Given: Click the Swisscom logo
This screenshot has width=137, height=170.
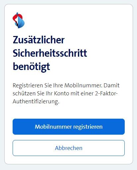Looking at the screenshot, I should coord(19,20).
